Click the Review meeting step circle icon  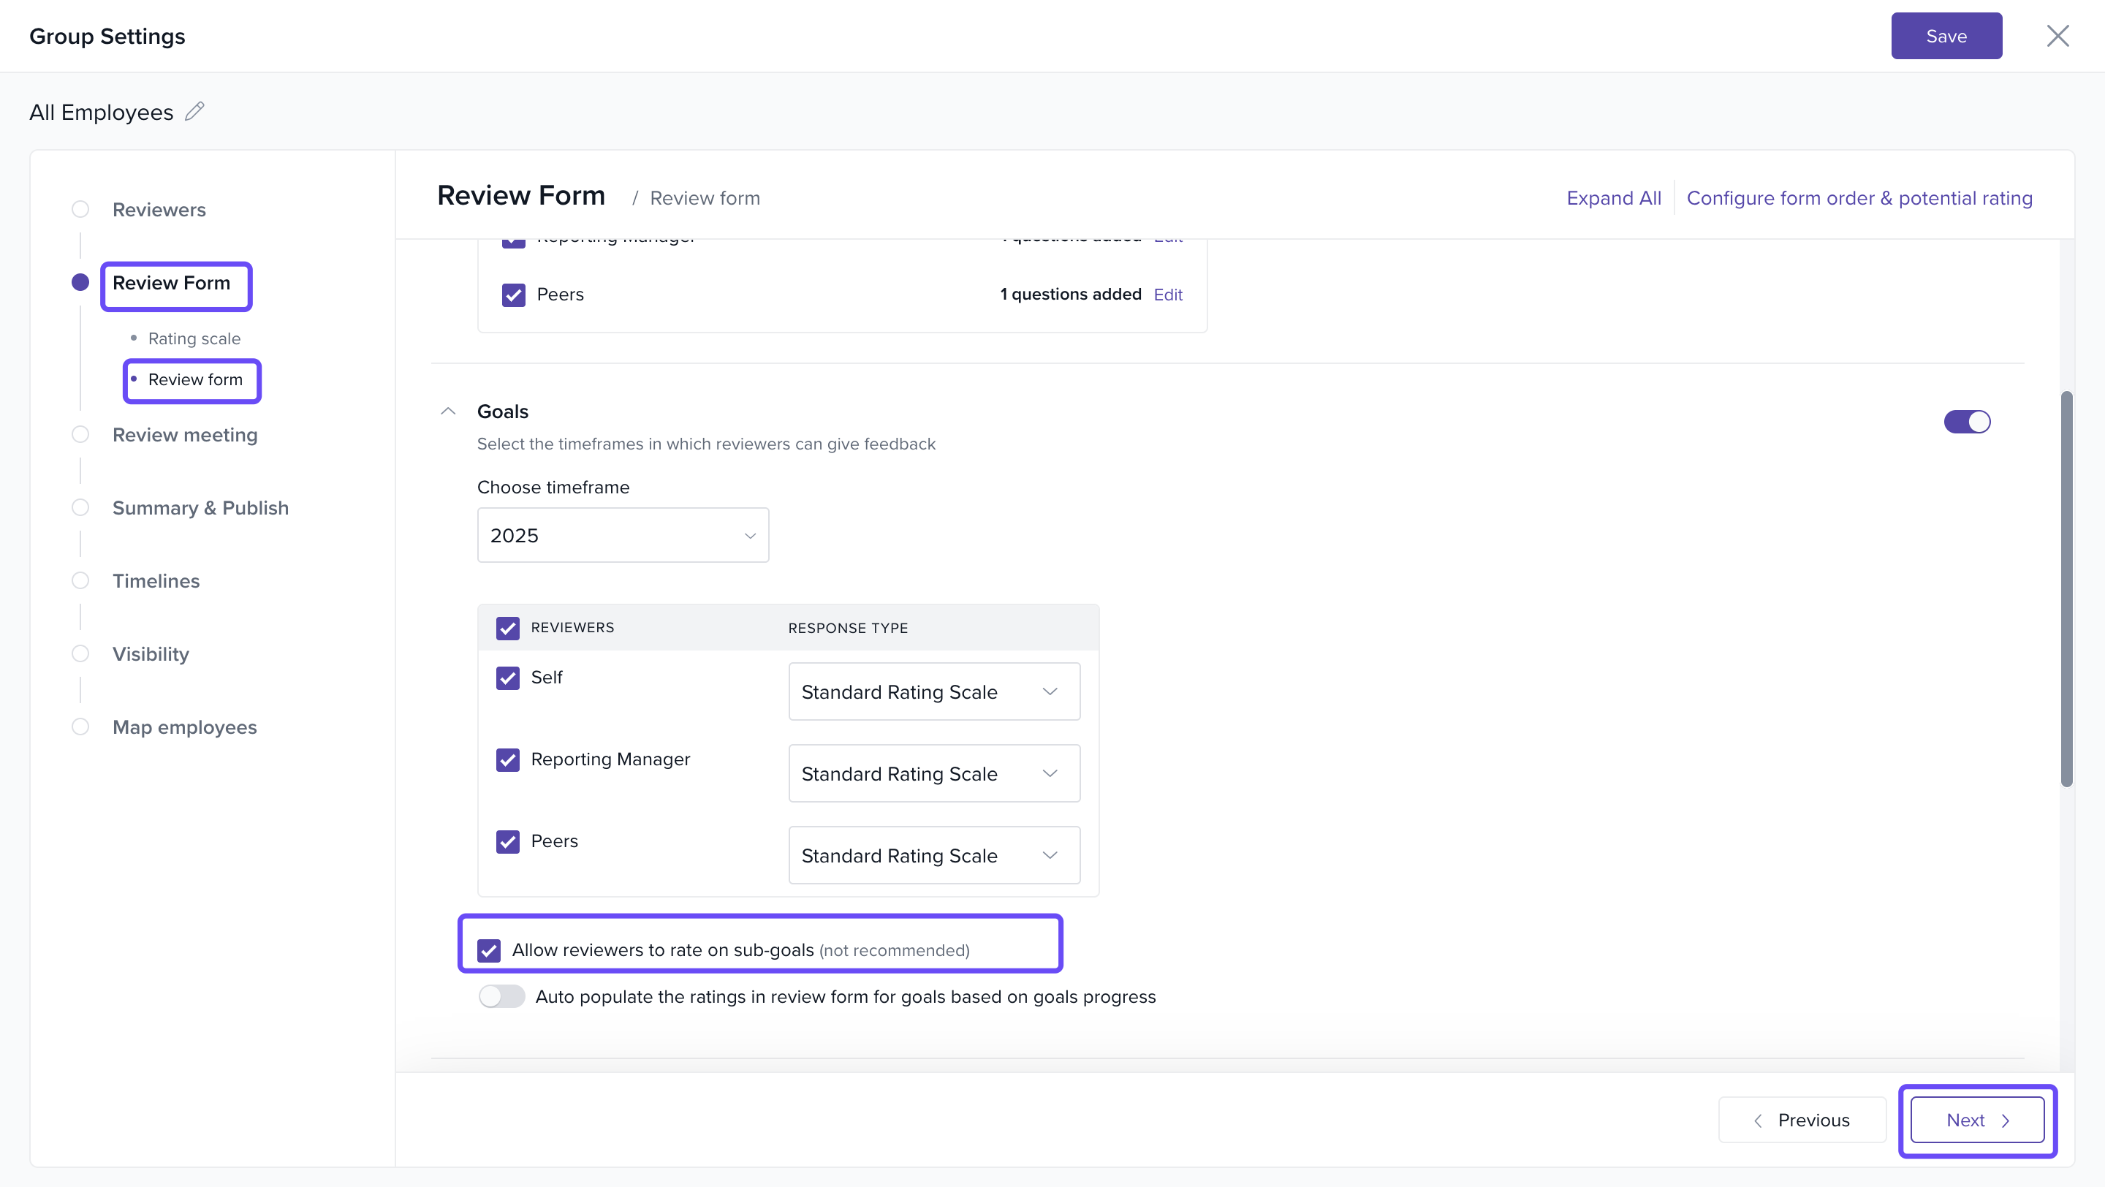80,435
